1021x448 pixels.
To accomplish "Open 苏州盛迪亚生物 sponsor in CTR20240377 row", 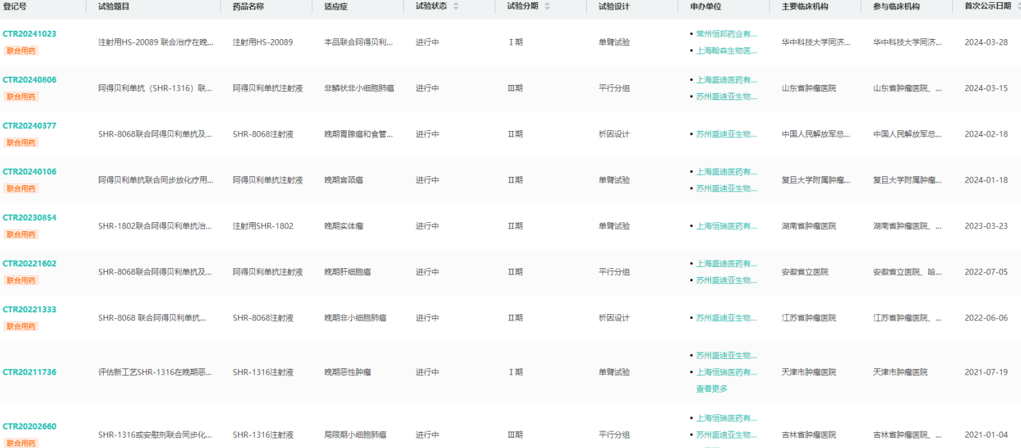I will pyautogui.click(x=726, y=134).
